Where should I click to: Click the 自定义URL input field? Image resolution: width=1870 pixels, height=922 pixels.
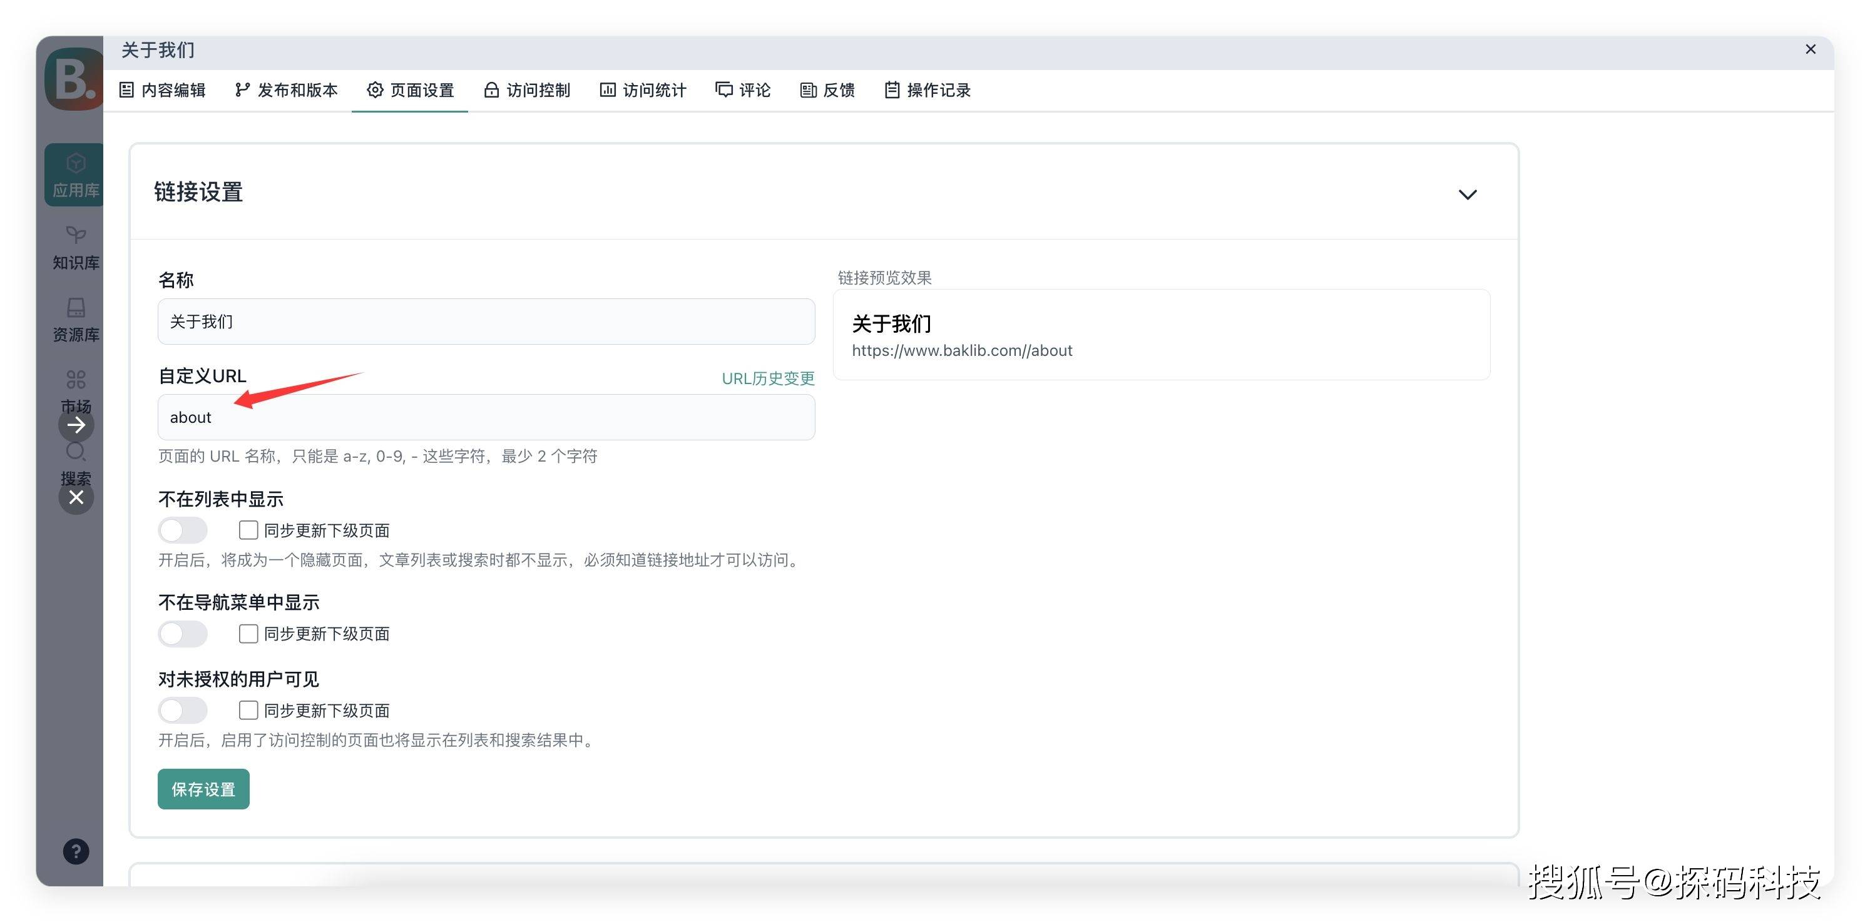(486, 417)
